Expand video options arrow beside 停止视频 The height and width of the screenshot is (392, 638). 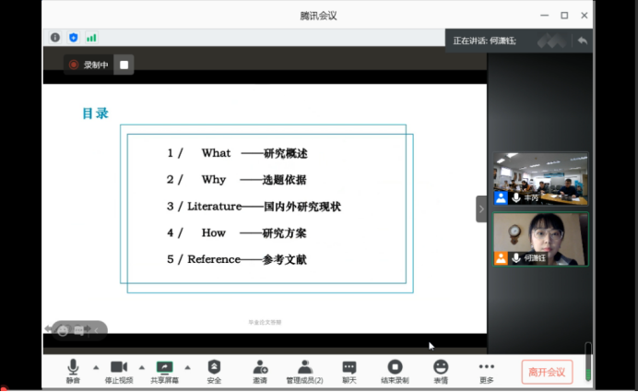point(141,367)
